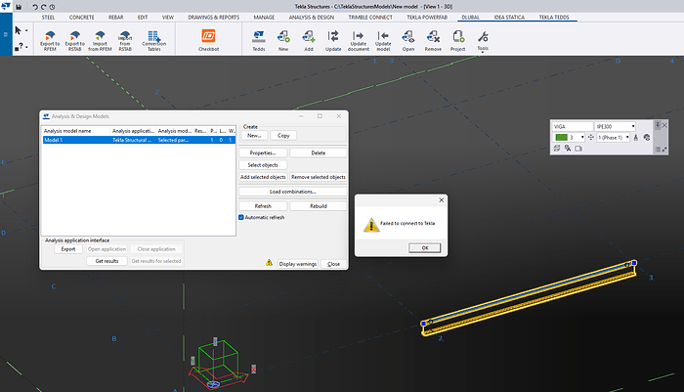
Task: Launch the IDEA StatiCa Checkbot
Action: (208, 40)
